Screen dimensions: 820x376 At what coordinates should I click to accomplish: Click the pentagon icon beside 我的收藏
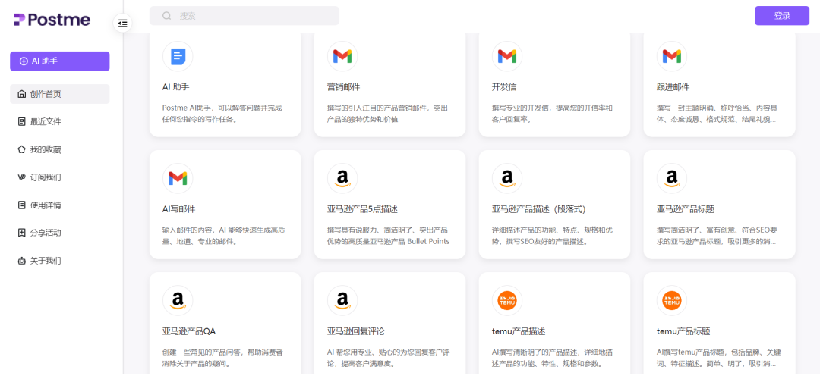point(21,149)
